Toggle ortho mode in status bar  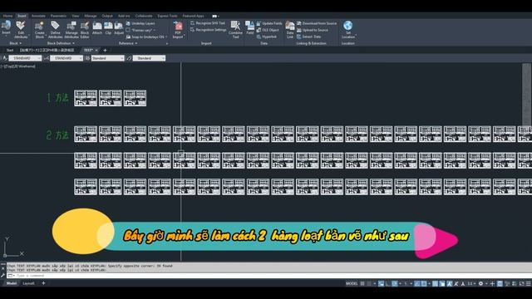point(387,283)
